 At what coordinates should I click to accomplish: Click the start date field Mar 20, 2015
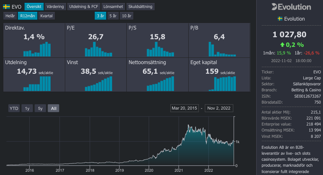(x=184, y=108)
